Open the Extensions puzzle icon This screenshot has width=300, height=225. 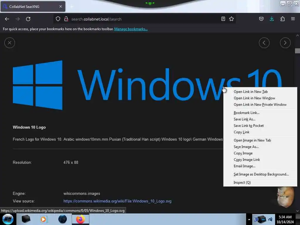[x=282, y=19]
